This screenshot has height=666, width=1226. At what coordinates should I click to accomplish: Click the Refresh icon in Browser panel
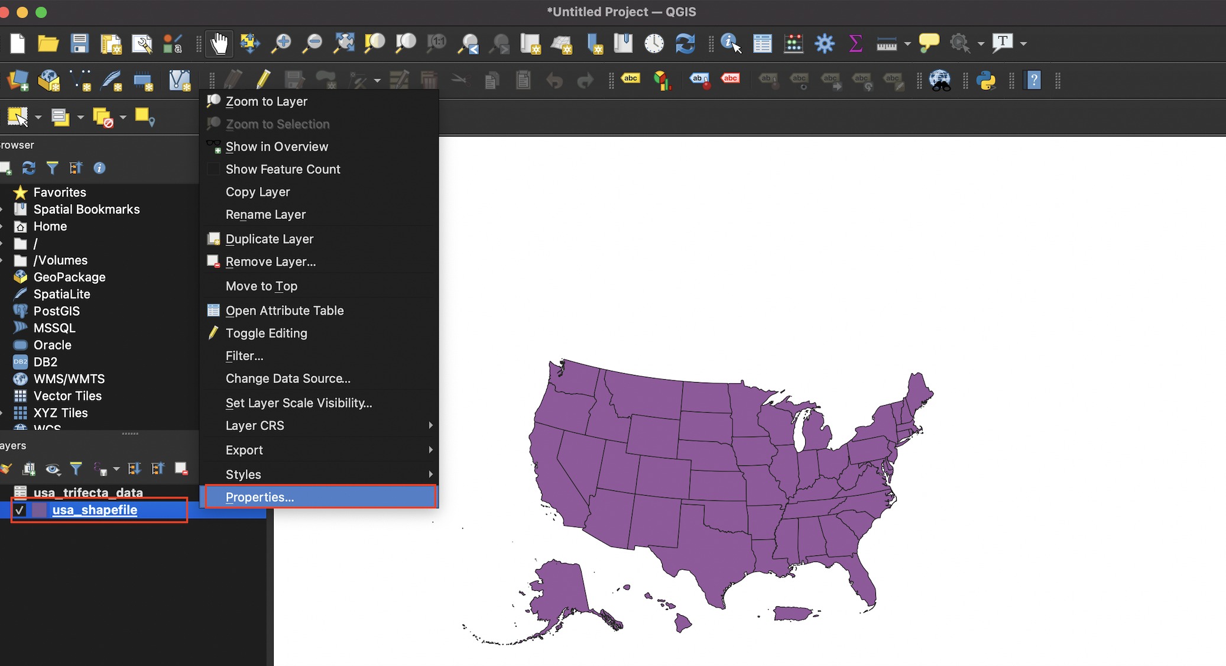coord(28,168)
